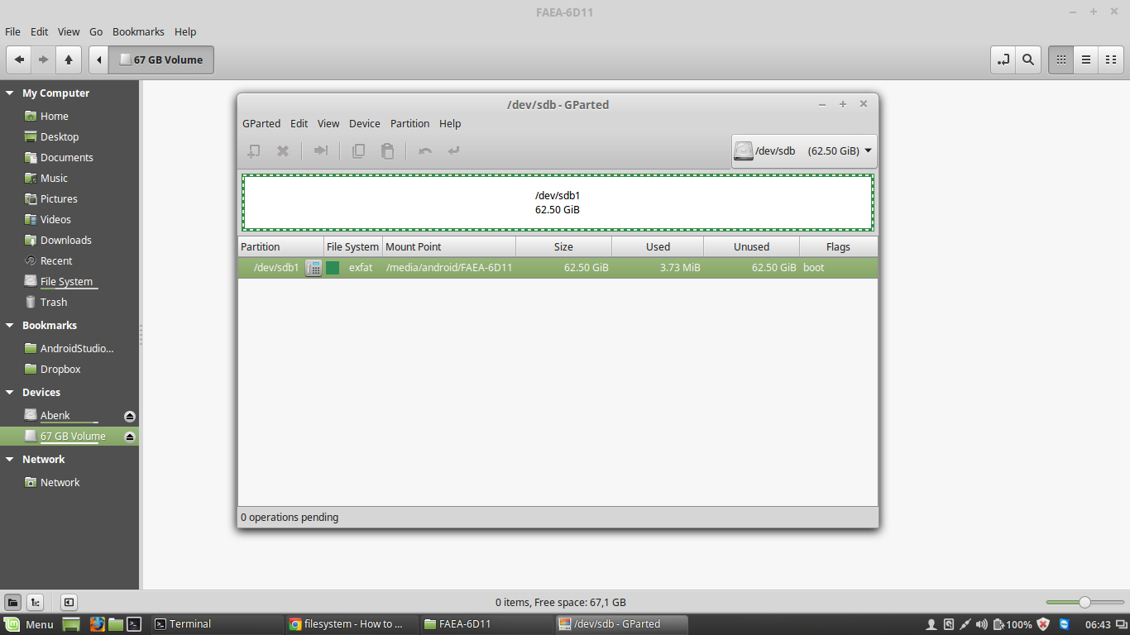Open GParted's View menu

(x=328, y=124)
